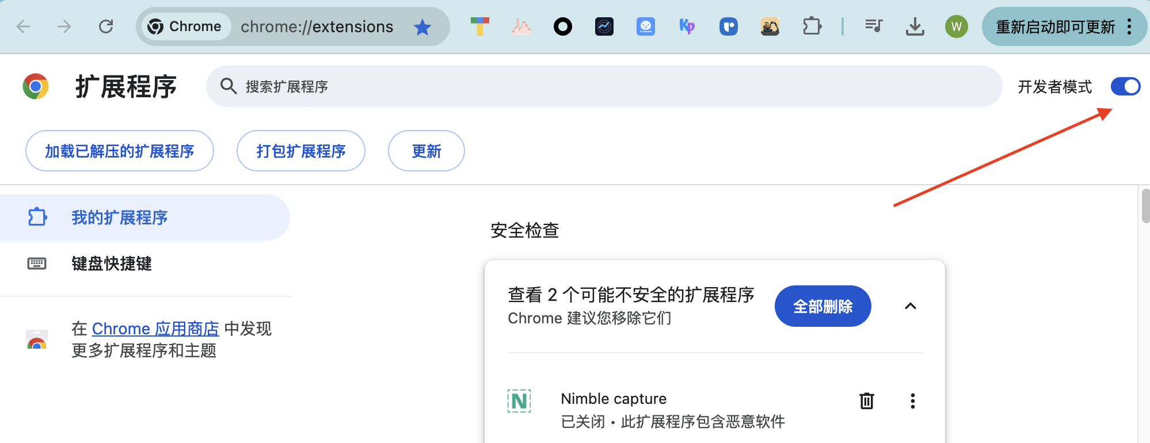Click the Chrome logo beside 扩展程序 title
Screen dimensions: 1150x443
click(36, 86)
